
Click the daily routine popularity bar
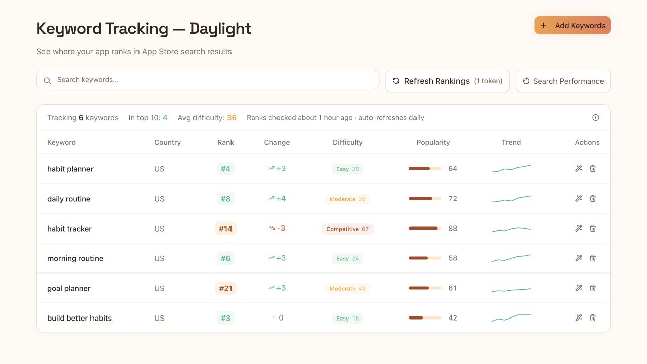425,199
